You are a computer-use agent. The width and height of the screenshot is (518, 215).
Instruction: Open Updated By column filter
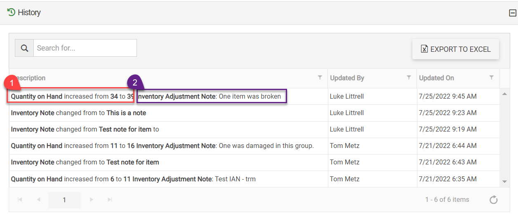(x=409, y=77)
